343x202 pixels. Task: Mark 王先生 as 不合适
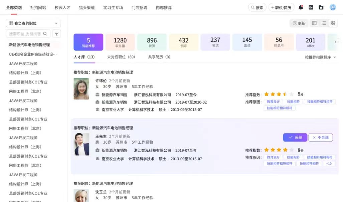pyautogui.click(x=321, y=137)
